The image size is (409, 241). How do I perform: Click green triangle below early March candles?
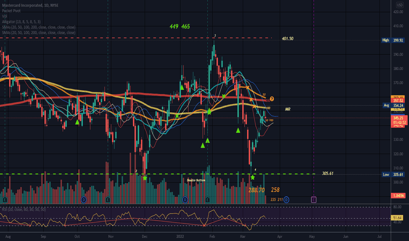238,130
